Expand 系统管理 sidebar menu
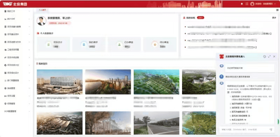 pos(17,88)
